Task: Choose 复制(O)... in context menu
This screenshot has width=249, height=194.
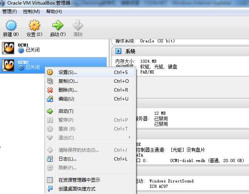Action: pyautogui.click(x=90, y=81)
